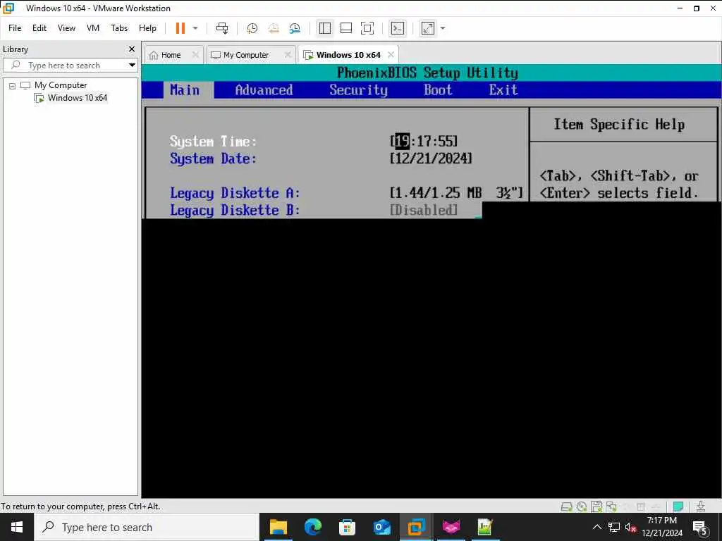Close the My Computer tab
The height and width of the screenshot is (541, 722).
point(288,55)
